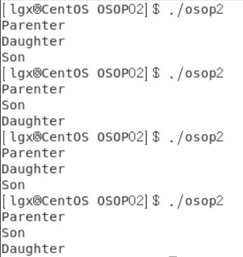Click the Son output of the fourth run
The height and width of the screenshot is (257, 243).
[x=13, y=233]
